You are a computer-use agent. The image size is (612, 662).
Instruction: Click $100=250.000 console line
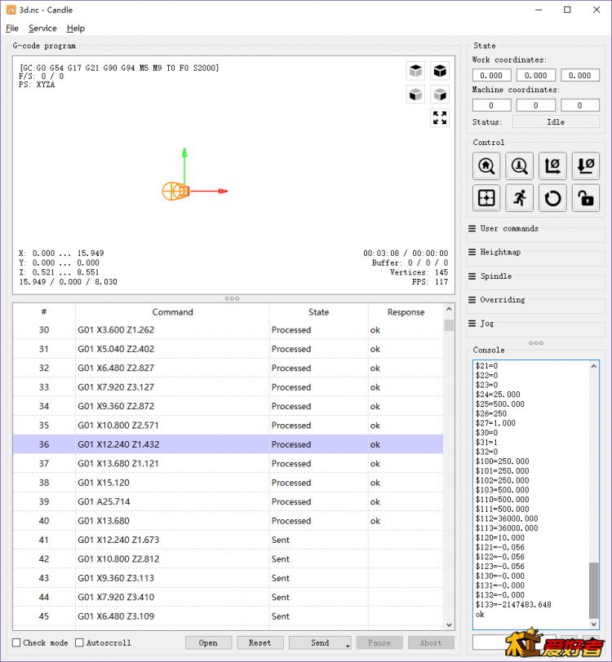[502, 461]
